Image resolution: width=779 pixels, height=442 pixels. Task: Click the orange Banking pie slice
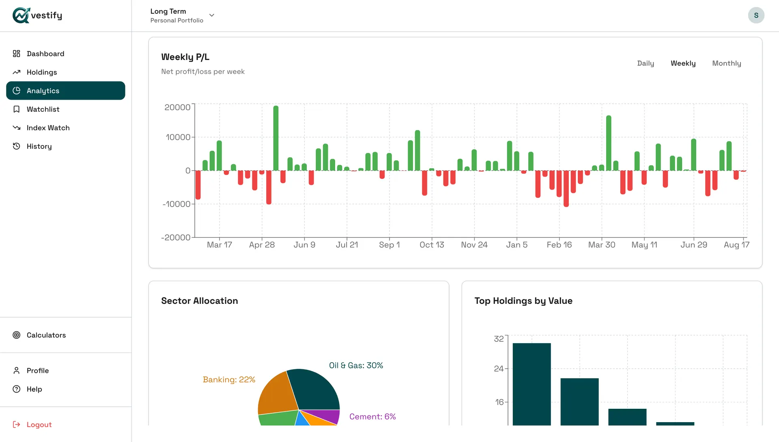coord(278,394)
